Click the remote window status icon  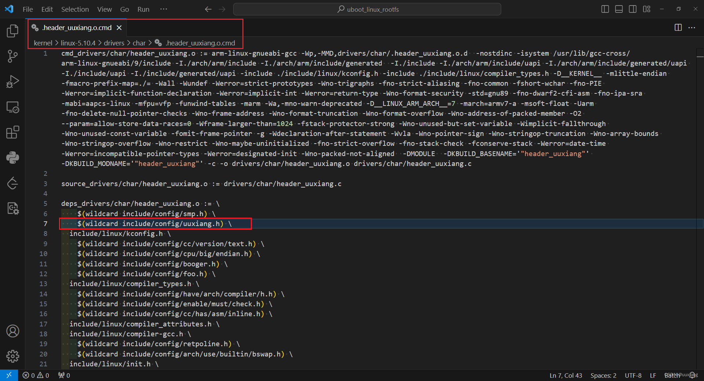pos(9,375)
